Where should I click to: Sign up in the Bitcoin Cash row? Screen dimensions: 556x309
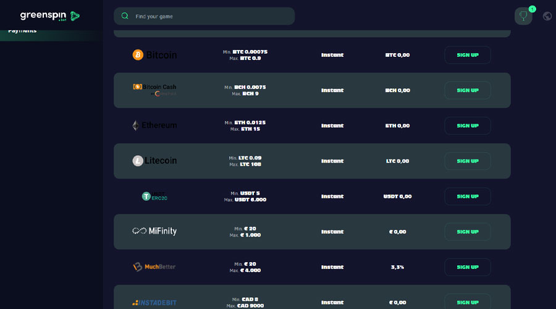[x=468, y=90]
